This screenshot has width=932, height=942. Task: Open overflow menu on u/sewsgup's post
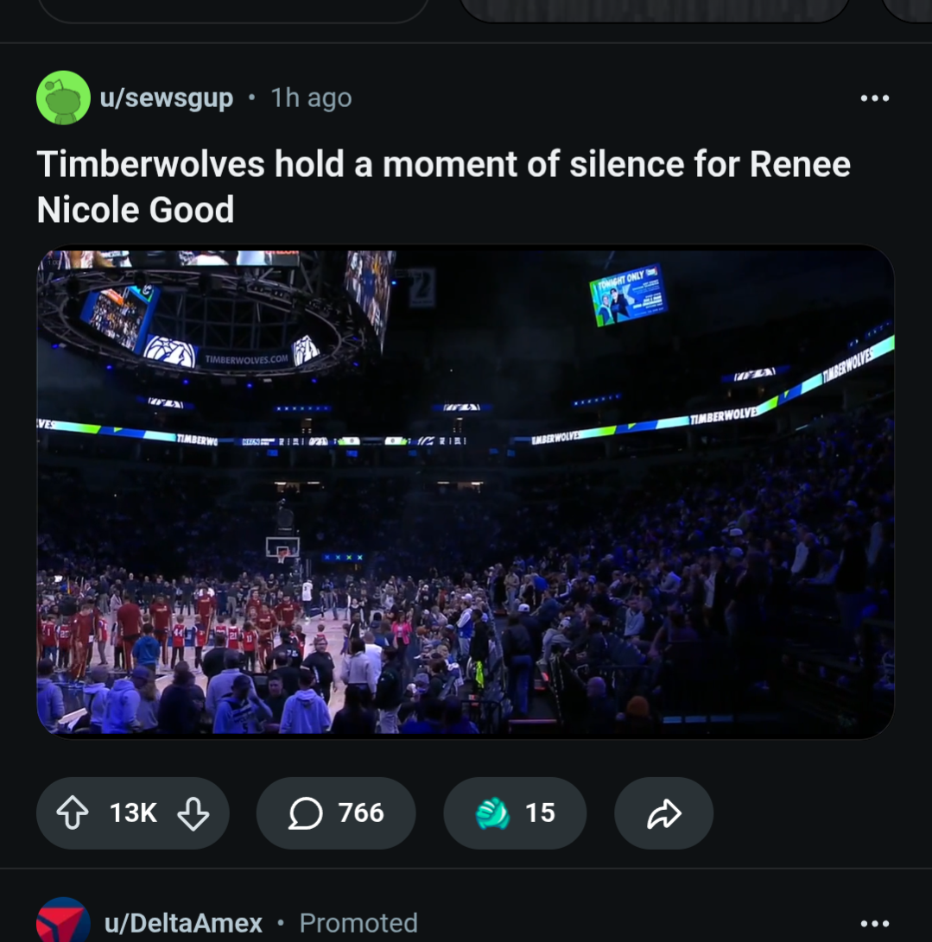[x=874, y=98]
